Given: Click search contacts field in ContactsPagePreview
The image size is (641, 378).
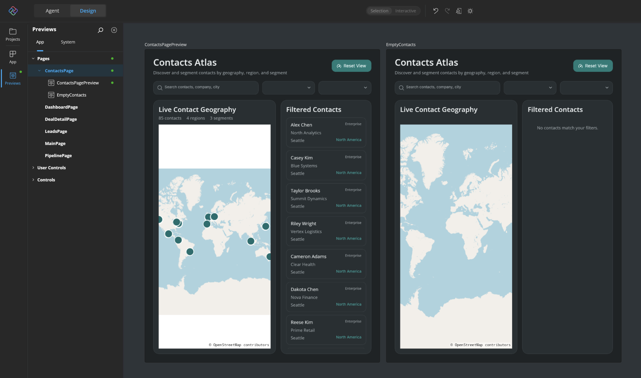Looking at the screenshot, I should pyautogui.click(x=206, y=88).
